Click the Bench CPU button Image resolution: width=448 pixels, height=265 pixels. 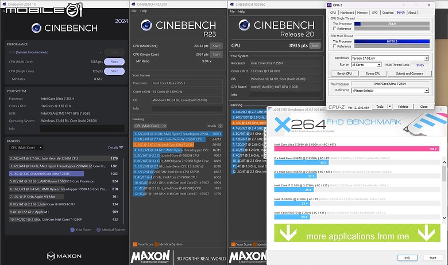point(344,73)
